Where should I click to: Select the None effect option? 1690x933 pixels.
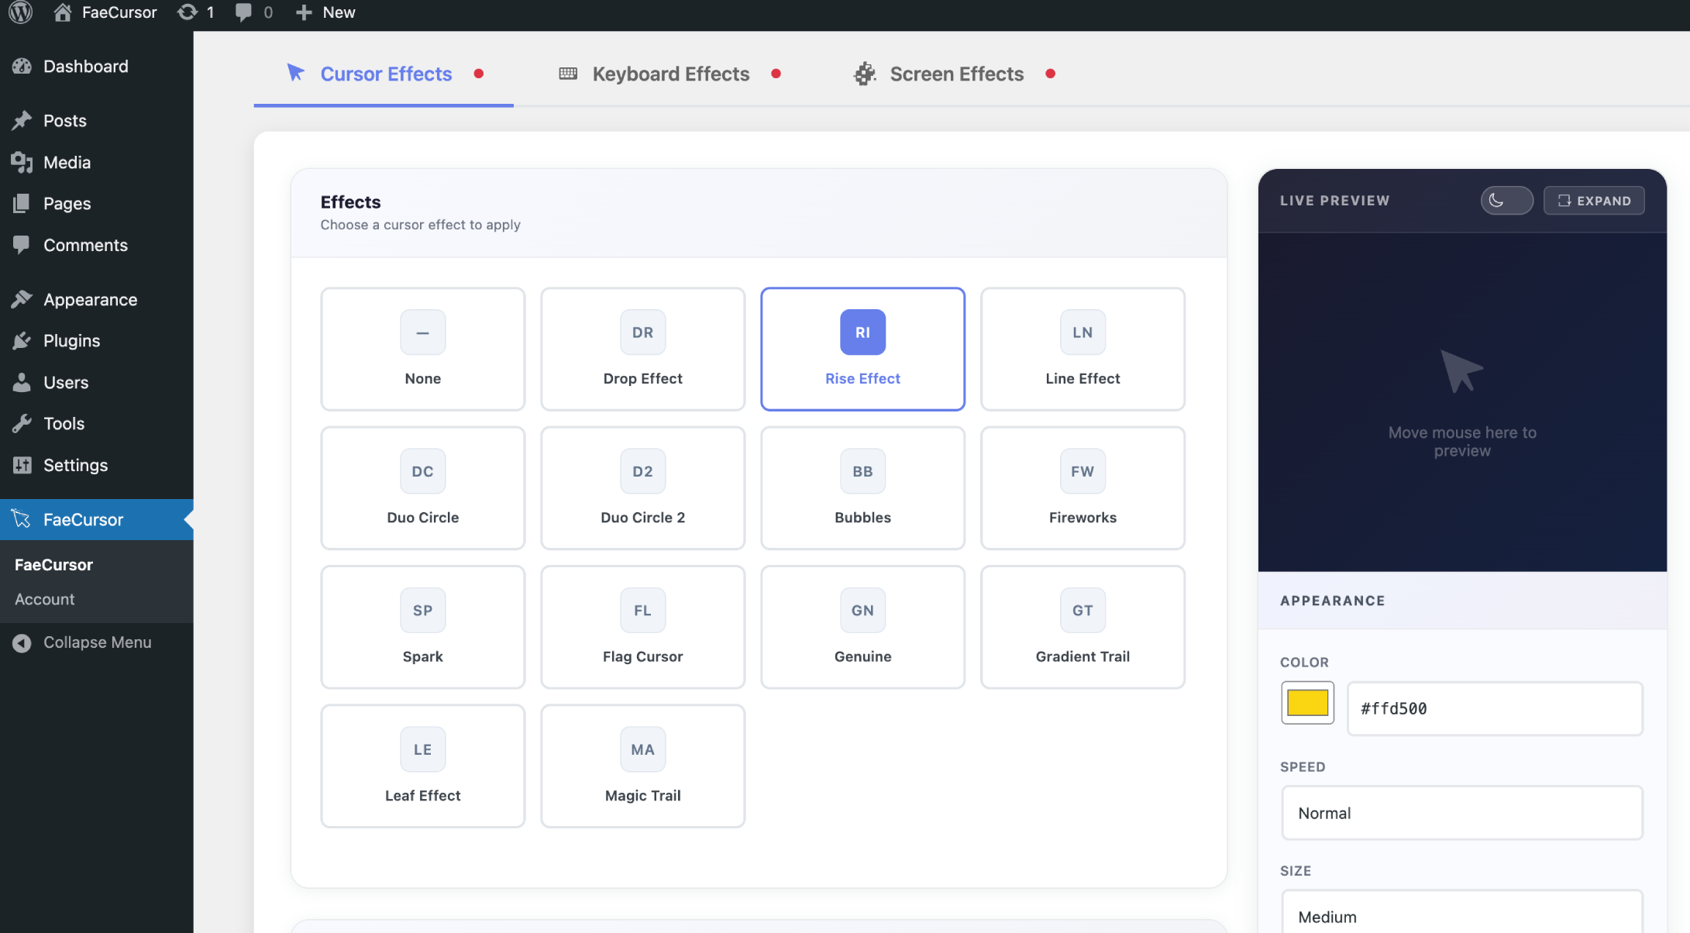click(x=422, y=349)
